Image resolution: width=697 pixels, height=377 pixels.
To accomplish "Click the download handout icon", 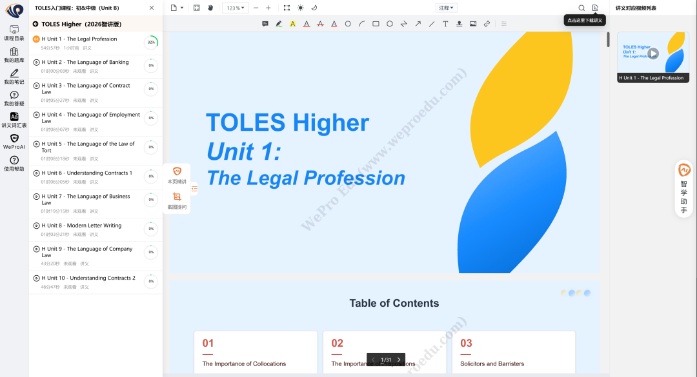I will pyautogui.click(x=595, y=8).
